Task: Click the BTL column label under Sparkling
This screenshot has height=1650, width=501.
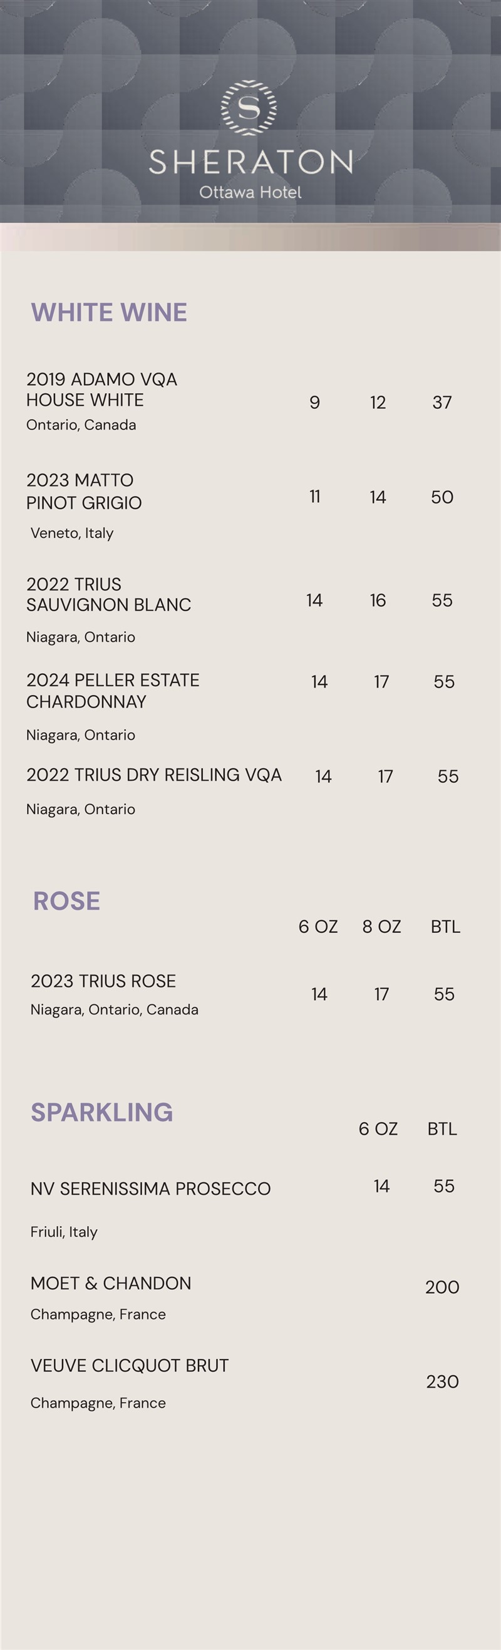Action: [x=442, y=1128]
